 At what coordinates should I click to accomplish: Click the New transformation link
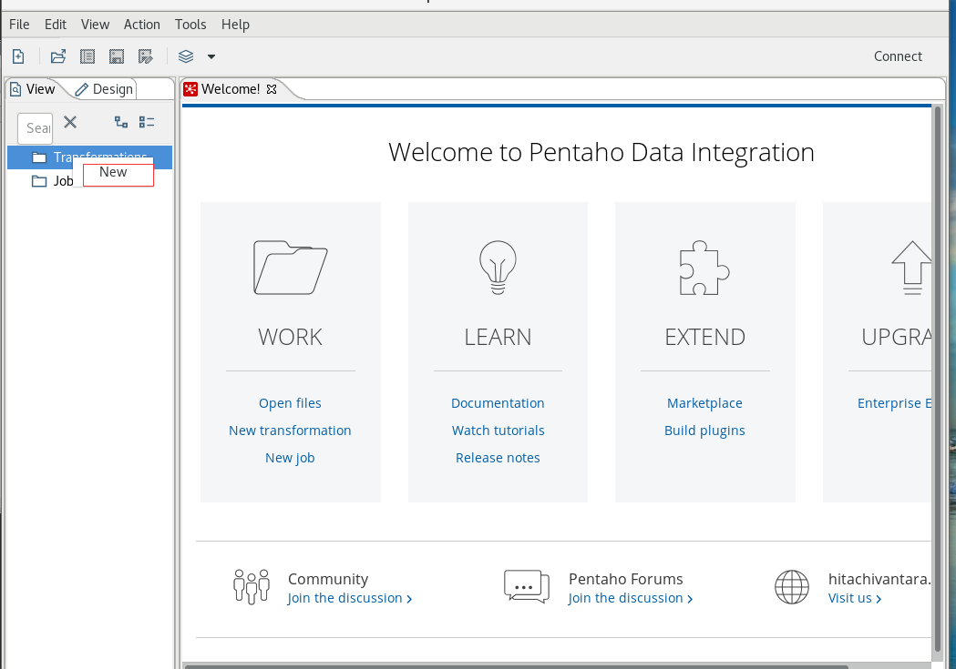tap(290, 431)
